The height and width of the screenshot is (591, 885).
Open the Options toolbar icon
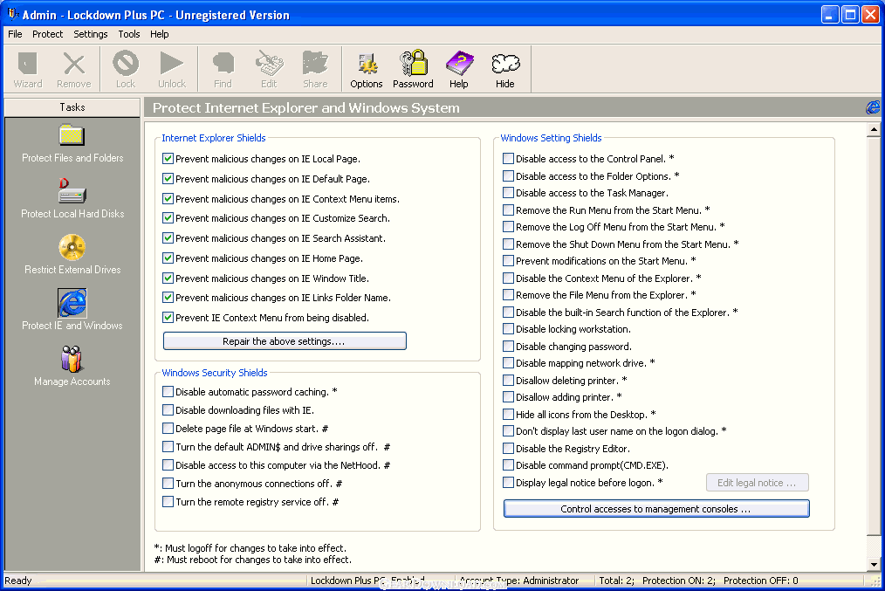[367, 70]
